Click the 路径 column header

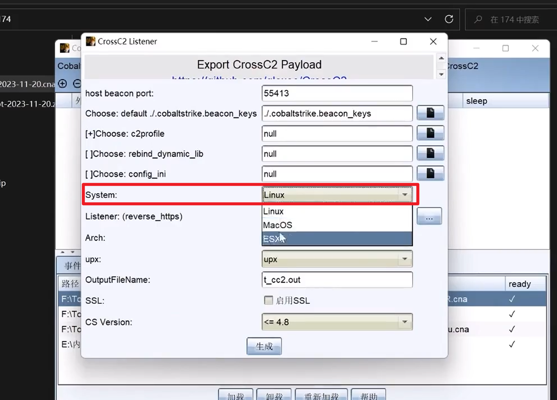coord(70,284)
